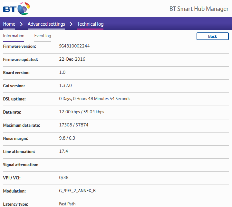
Task: Click the Board version label
Action: (x=16, y=73)
